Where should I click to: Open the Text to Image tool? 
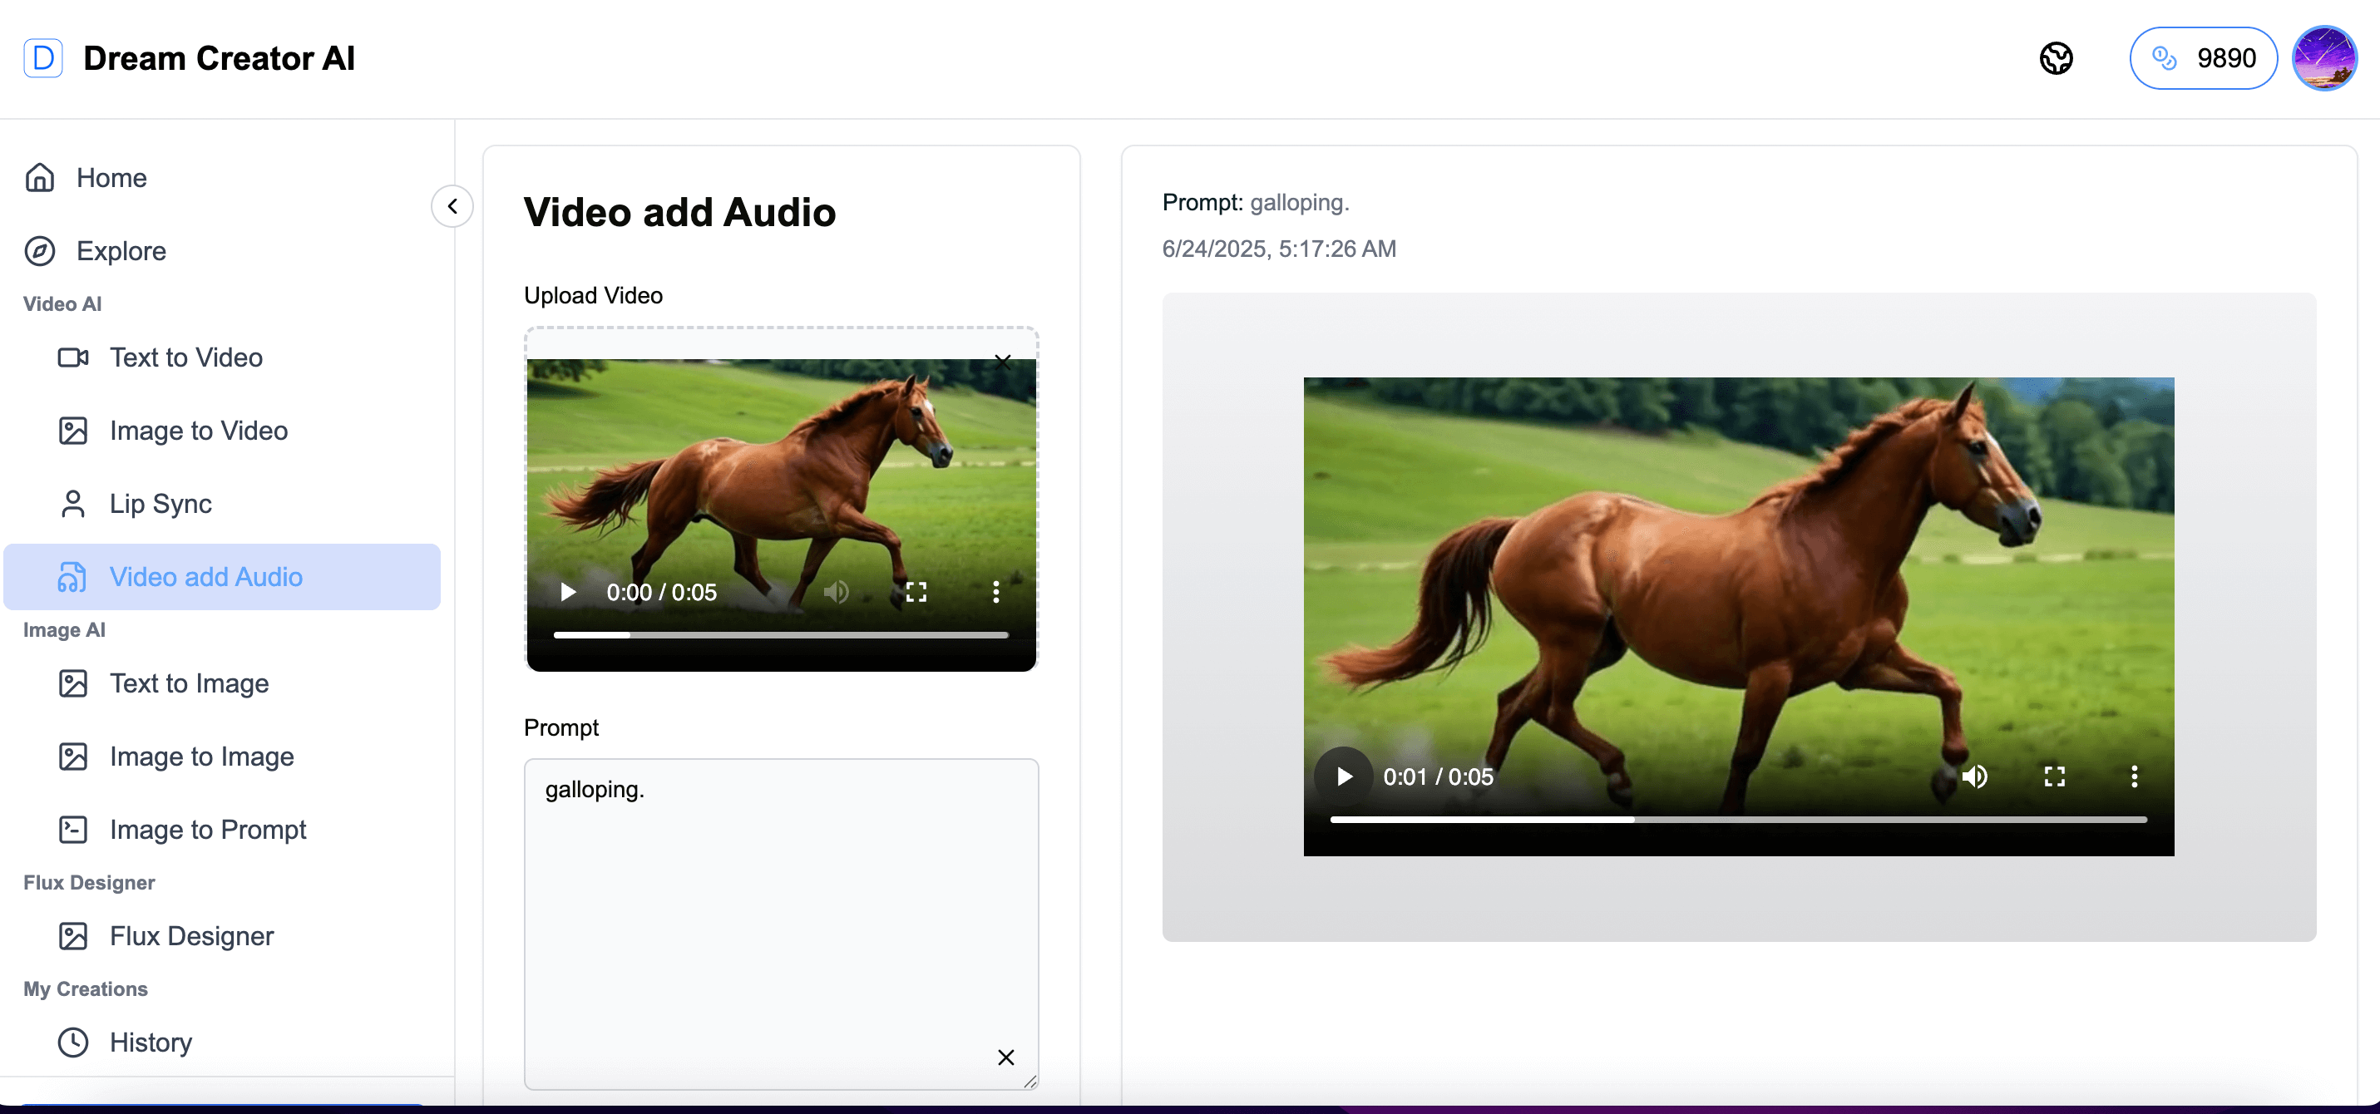pos(189,683)
